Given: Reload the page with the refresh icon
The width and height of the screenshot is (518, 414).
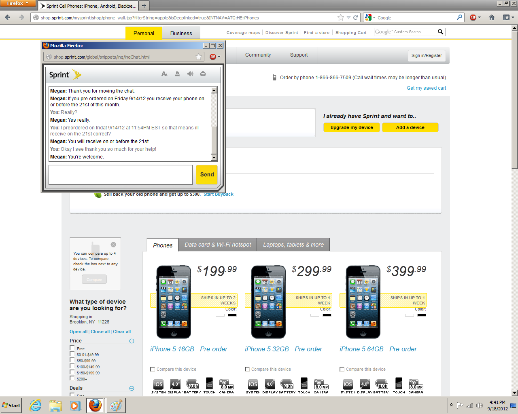Looking at the screenshot, I should (356, 17).
